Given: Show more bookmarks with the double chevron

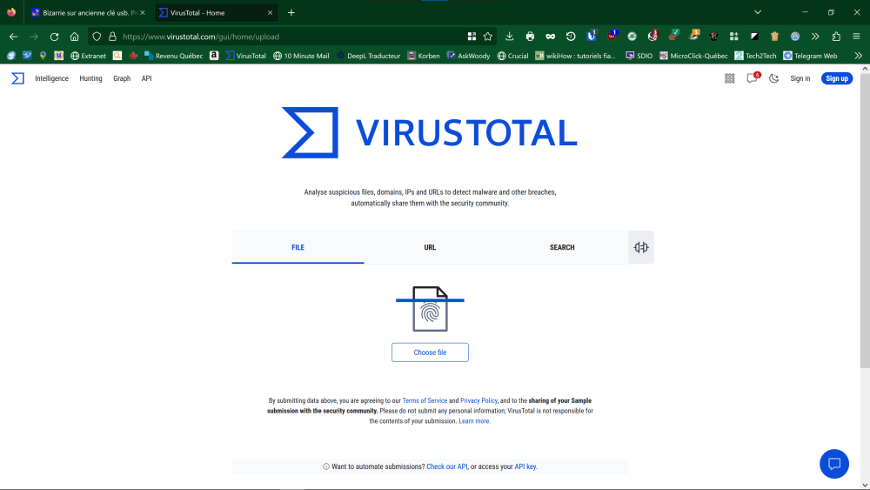Looking at the screenshot, I should (858, 56).
